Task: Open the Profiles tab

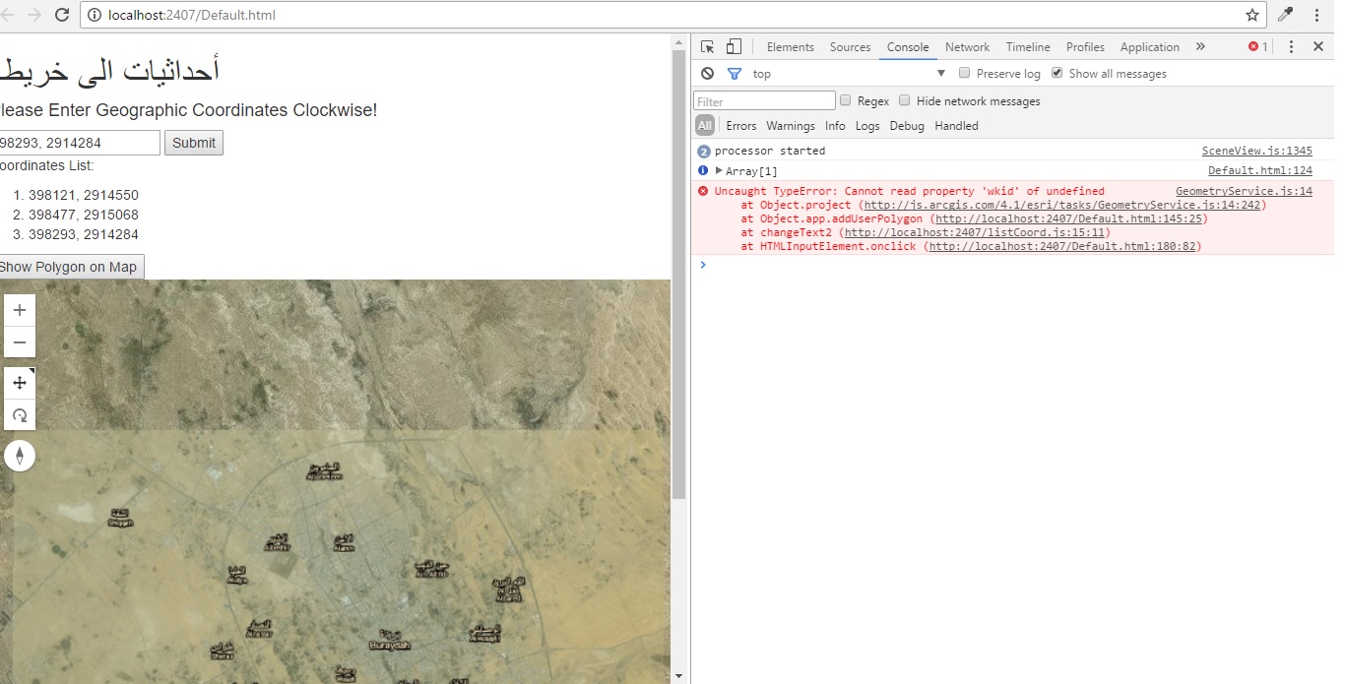Action: tap(1085, 47)
